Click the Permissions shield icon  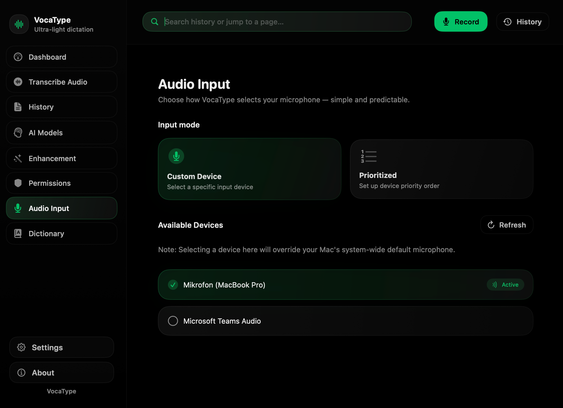18,183
